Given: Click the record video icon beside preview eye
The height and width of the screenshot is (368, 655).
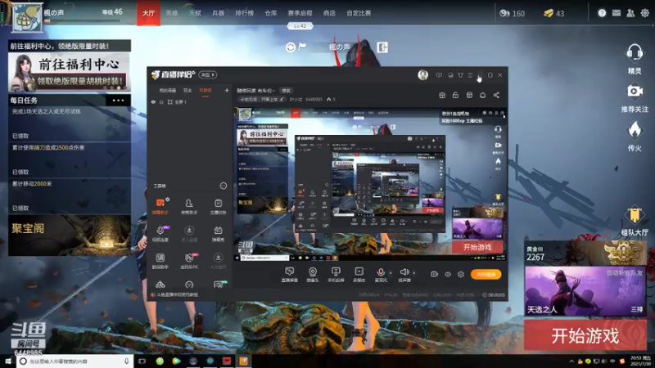Looking at the screenshot, I should click(x=435, y=275).
